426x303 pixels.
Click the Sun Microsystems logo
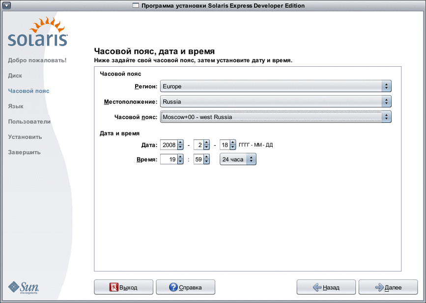click(x=24, y=287)
